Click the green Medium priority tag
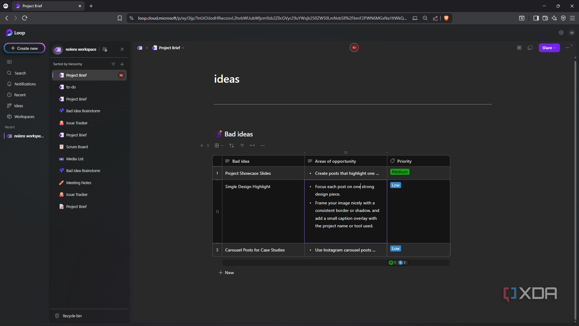Viewport: 579px width, 326px height. [400, 172]
